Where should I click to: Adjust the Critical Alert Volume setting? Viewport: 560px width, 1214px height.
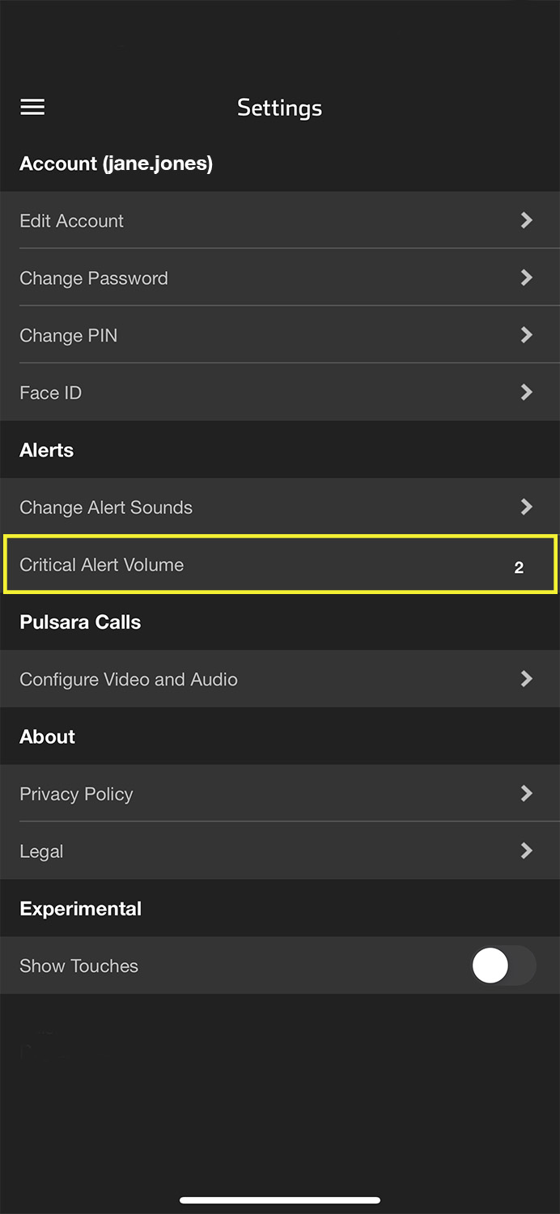tap(280, 564)
